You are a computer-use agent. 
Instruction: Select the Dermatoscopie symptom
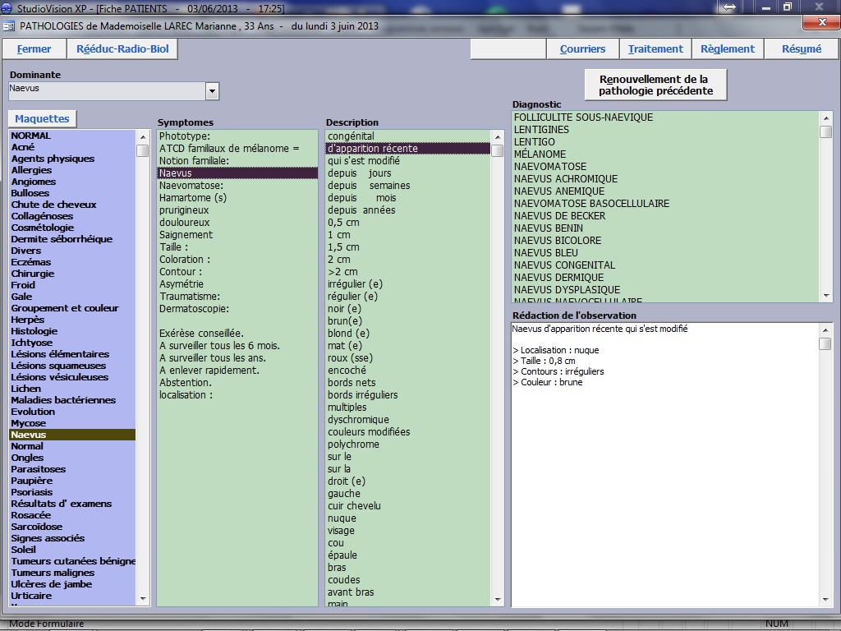(x=194, y=308)
